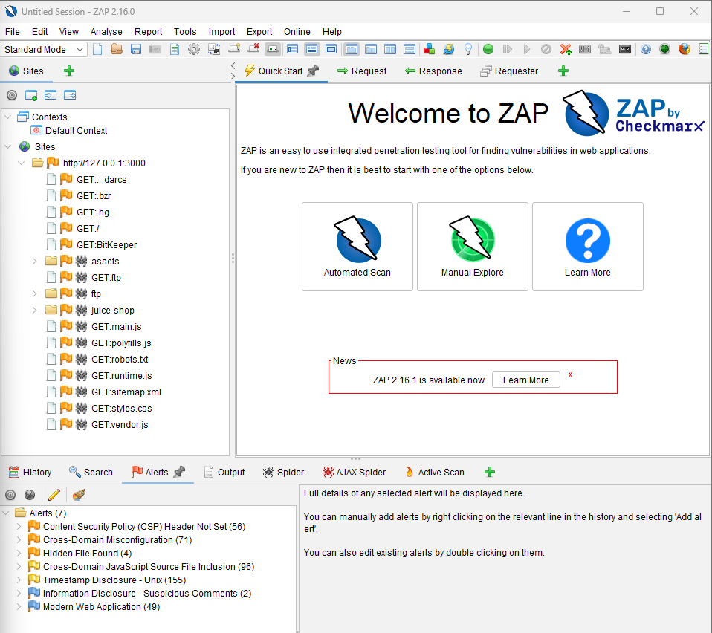Click the blue question mark Learn More icon

(588, 241)
